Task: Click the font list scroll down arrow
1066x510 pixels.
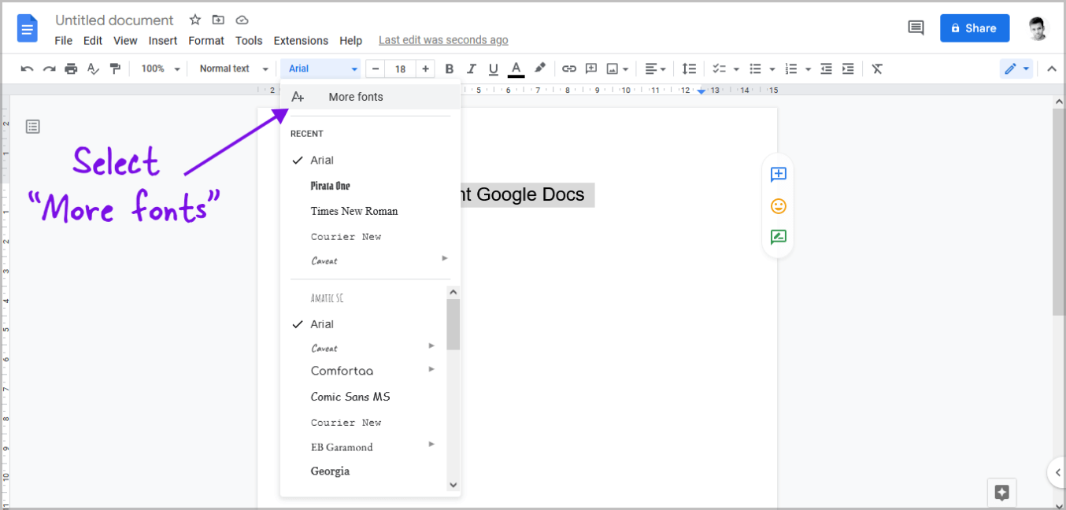Action: 453,485
